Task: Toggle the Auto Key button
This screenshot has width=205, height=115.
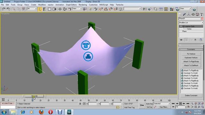Action: click(x=149, y=104)
